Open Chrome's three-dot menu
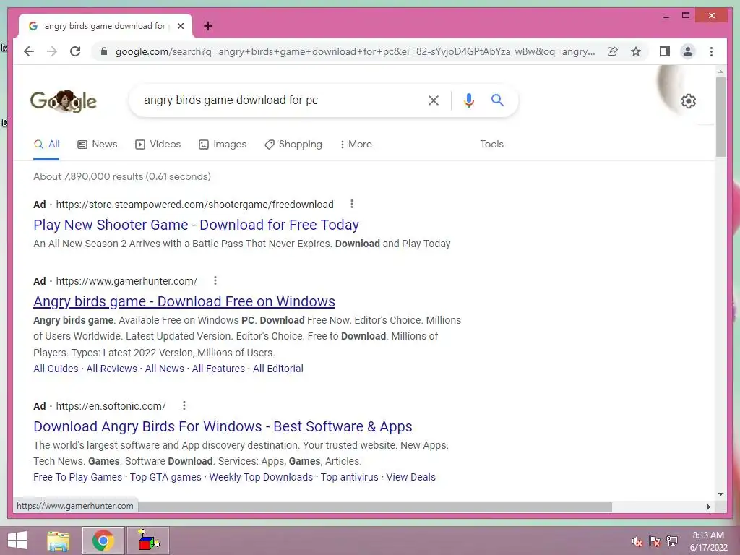 711,51
